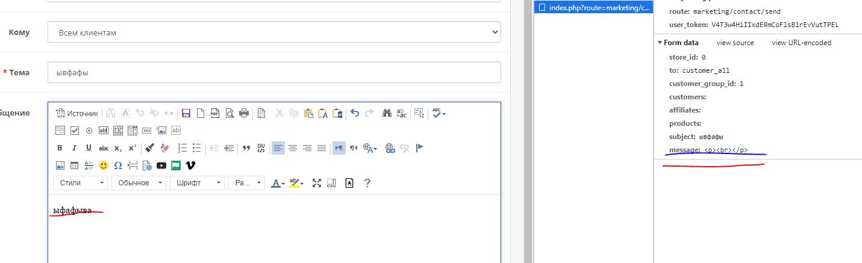Select the index.php request entry
This screenshot has height=263, width=862.
pyautogui.click(x=593, y=8)
